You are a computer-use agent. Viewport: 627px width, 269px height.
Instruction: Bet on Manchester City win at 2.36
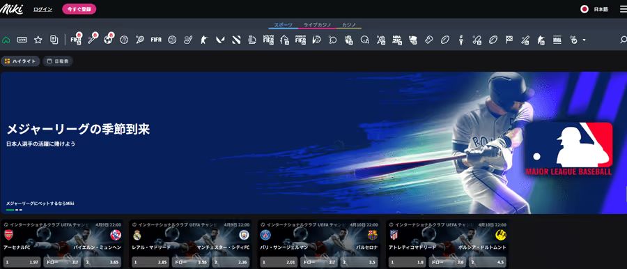tap(231, 263)
